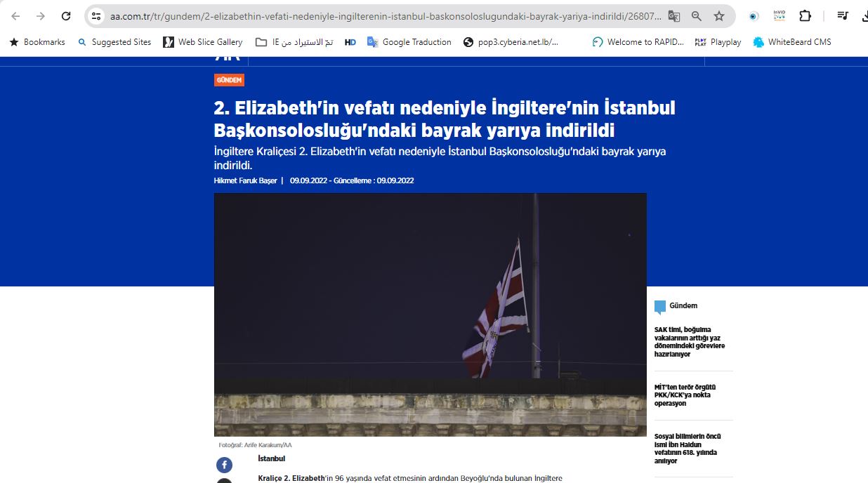Reload the page with the refresh icon
The height and width of the screenshot is (483, 868).
pyautogui.click(x=66, y=16)
